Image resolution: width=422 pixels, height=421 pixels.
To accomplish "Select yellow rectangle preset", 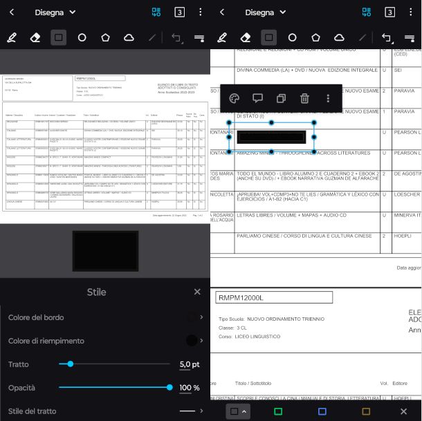I will [x=366, y=411].
